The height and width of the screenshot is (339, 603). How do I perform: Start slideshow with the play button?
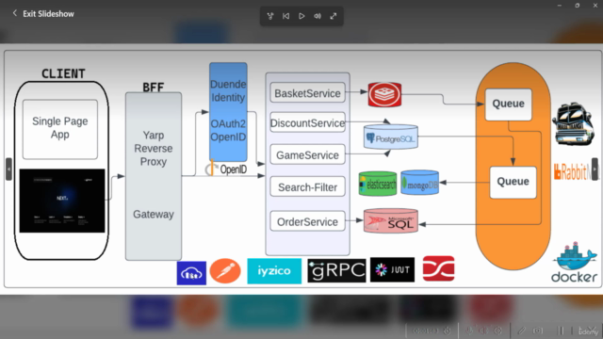click(301, 16)
